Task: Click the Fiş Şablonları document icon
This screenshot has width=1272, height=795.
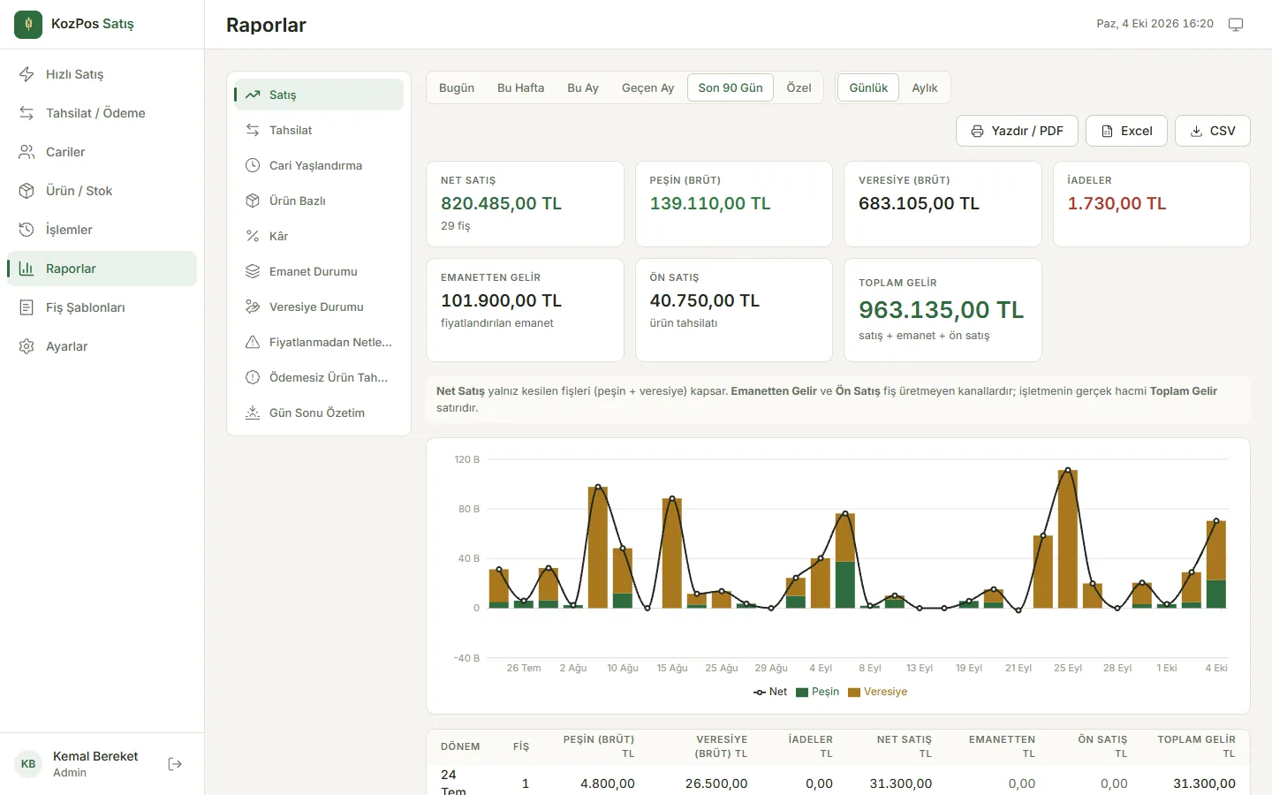Action: point(26,307)
